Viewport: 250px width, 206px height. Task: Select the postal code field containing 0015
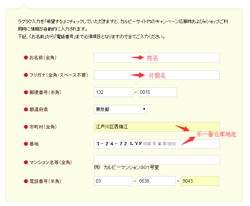[157, 92]
